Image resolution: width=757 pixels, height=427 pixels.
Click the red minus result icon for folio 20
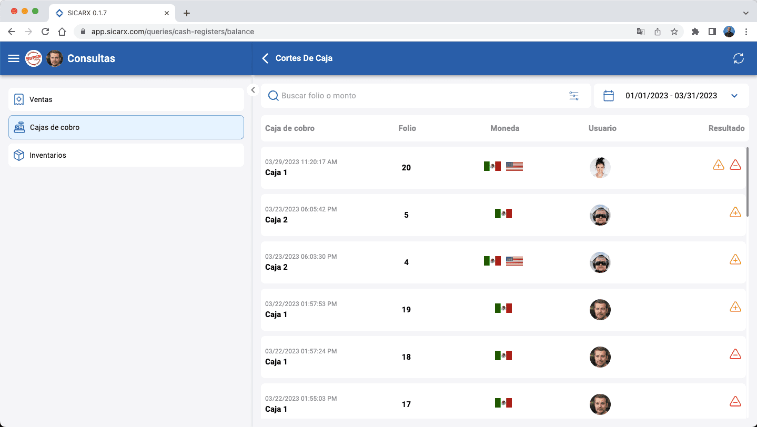pos(735,165)
